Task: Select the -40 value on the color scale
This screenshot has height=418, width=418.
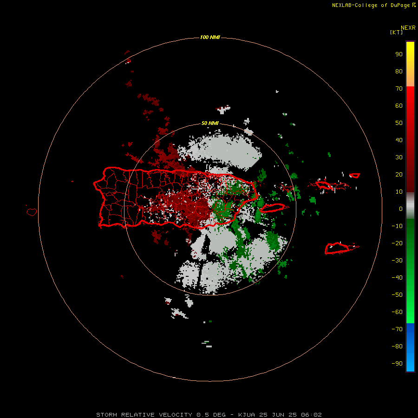Action: point(397,278)
